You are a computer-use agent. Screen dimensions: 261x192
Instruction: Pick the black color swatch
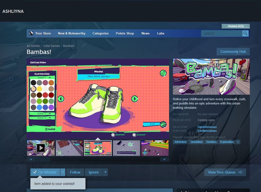tap(33, 83)
